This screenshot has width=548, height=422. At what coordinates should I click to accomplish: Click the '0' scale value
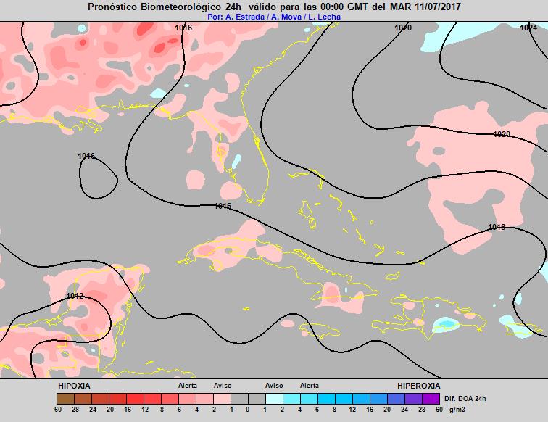[248, 410]
